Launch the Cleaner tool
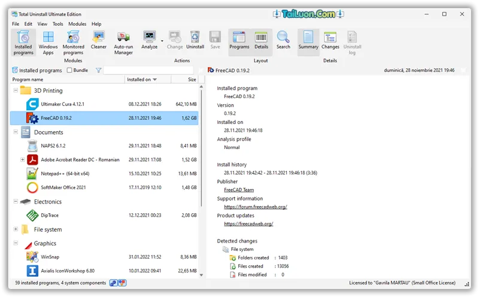Screen dimensions: 479x297 pos(98,40)
